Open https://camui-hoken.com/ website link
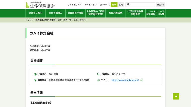 click(x=125, y=80)
